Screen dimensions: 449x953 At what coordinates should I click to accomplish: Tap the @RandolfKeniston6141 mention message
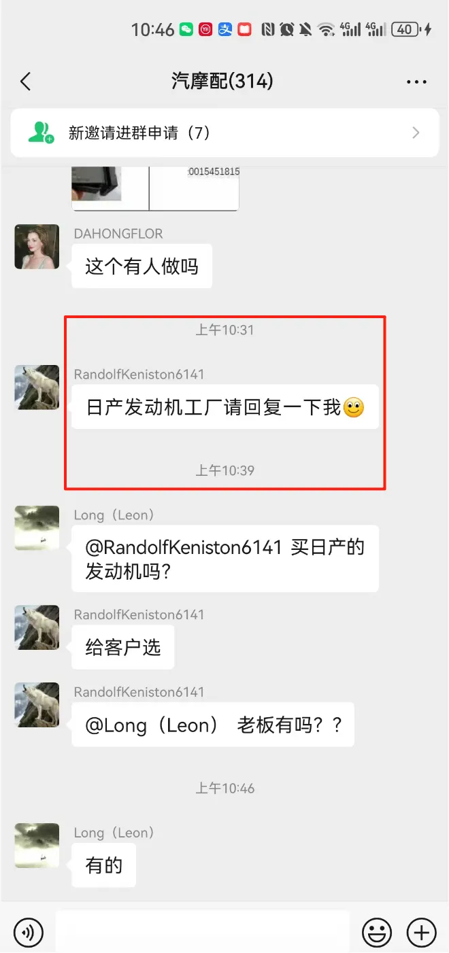(x=225, y=559)
